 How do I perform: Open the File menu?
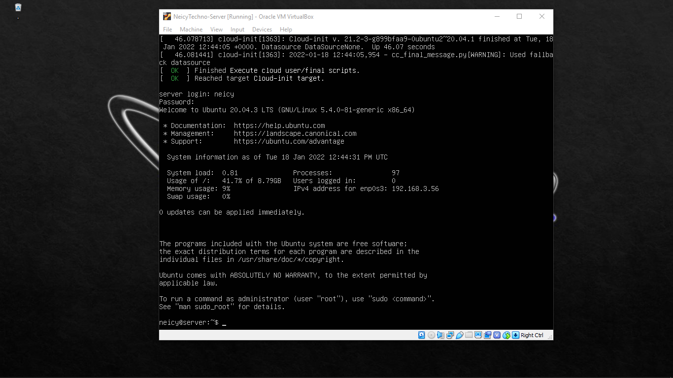pyautogui.click(x=168, y=30)
